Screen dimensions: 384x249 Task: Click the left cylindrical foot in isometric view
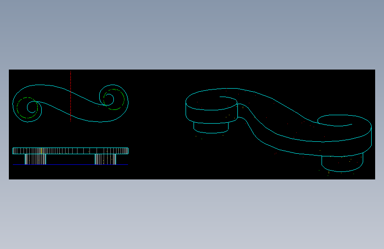pyautogui.click(x=211, y=128)
